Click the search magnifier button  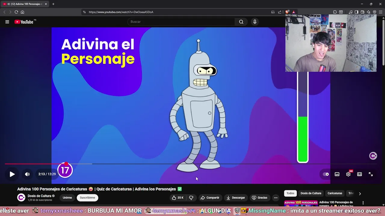241,22
